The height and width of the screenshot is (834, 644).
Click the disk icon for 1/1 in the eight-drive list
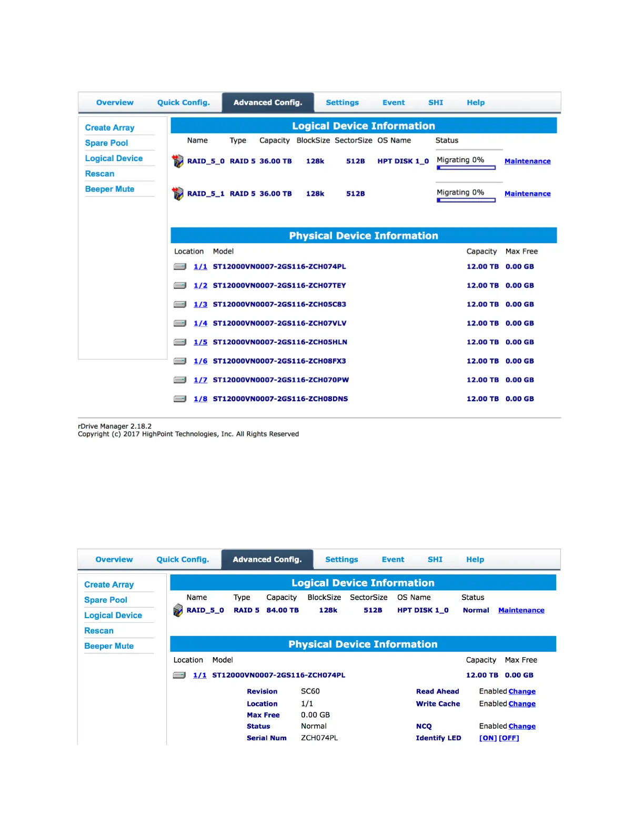click(180, 266)
